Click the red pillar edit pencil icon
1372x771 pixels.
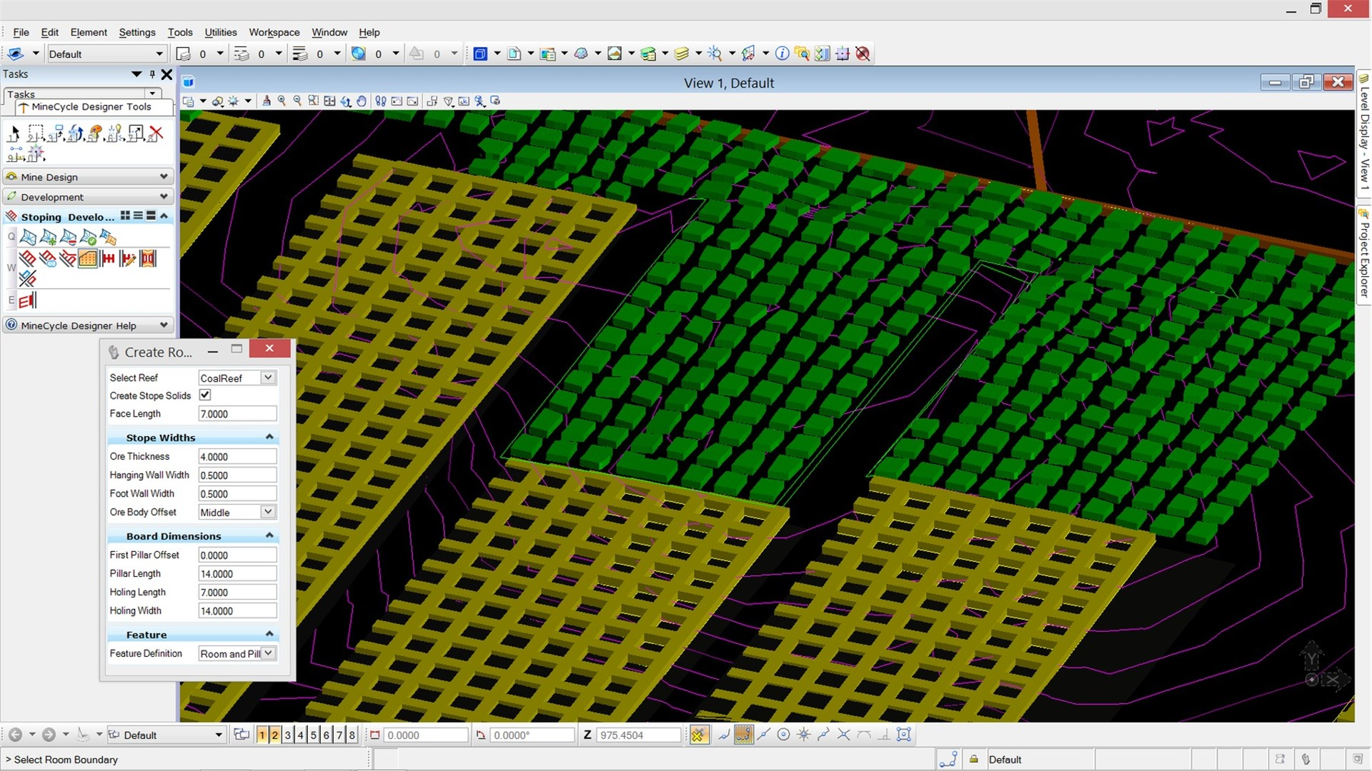tap(128, 258)
